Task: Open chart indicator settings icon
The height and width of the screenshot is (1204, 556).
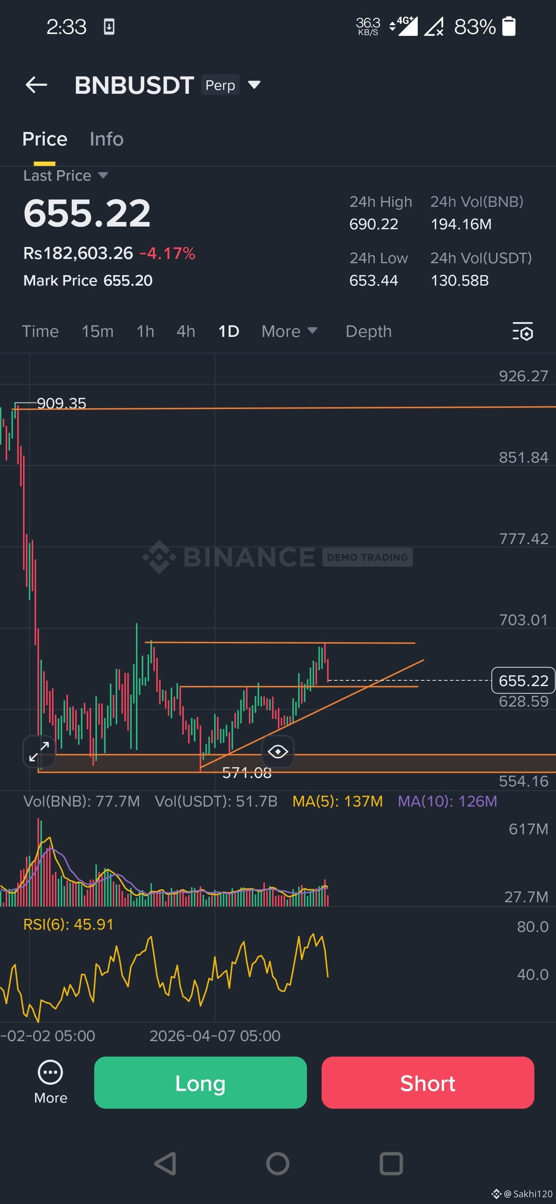Action: (523, 331)
